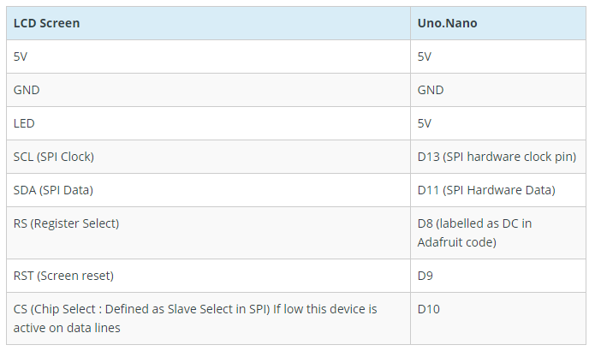
Task: Click the D10 cell
Action: [x=498, y=318]
